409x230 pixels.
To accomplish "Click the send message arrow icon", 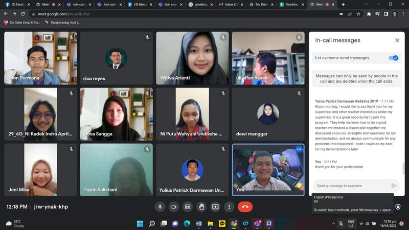I will [x=394, y=186].
